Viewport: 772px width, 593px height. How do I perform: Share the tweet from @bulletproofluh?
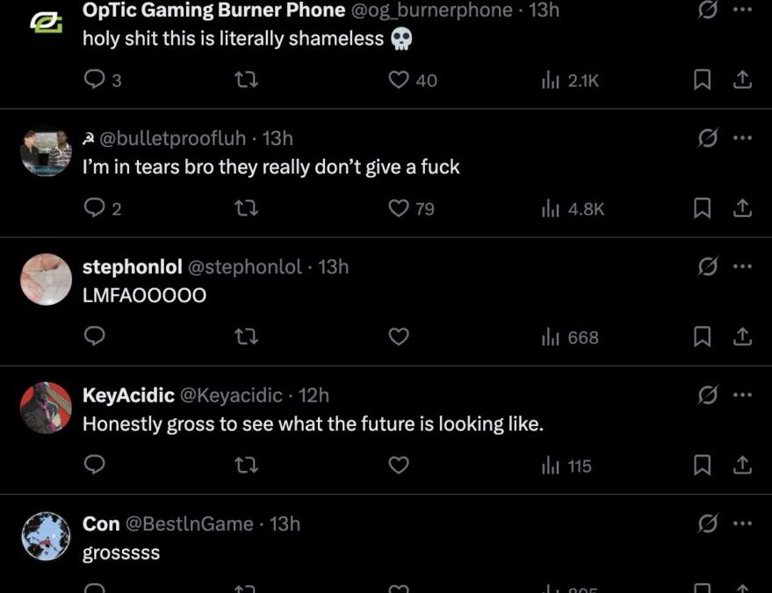(x=742, y=208)
